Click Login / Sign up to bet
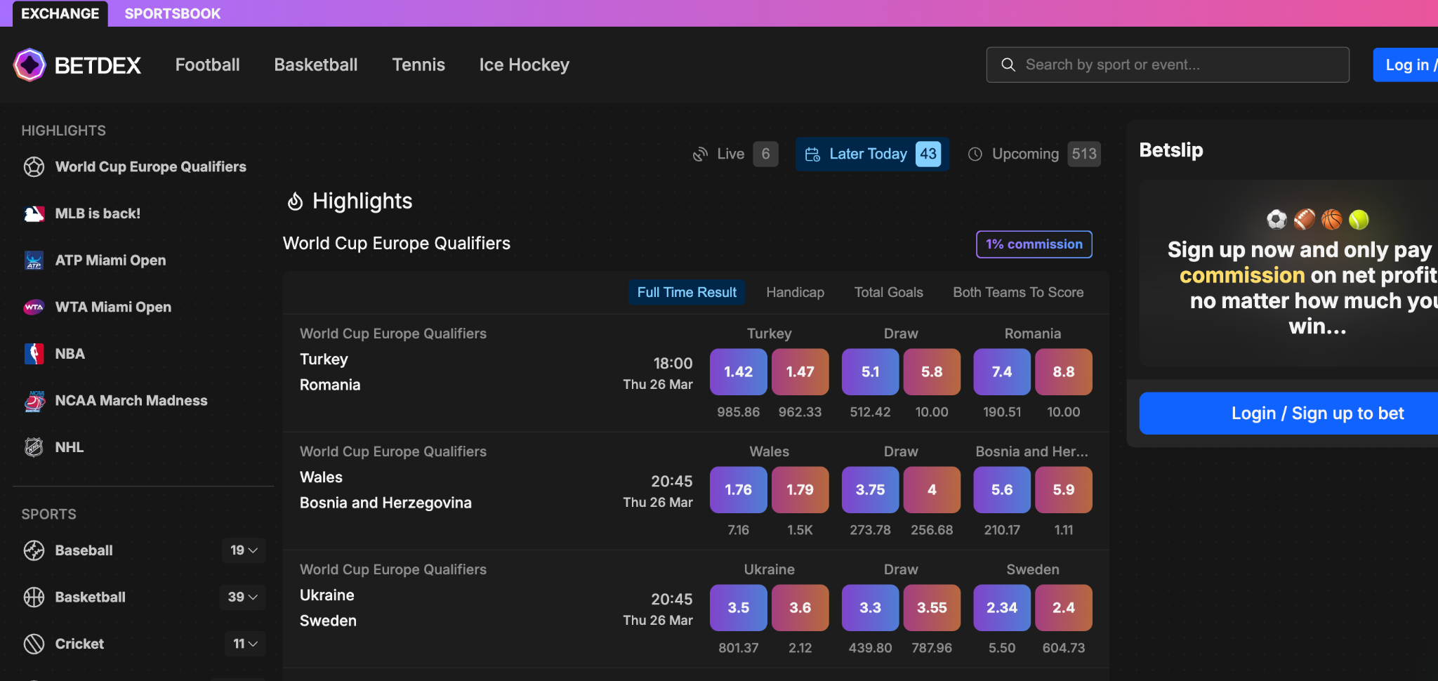Image resolution: width=1438 pixels, height=681 pixels. 1288,414
